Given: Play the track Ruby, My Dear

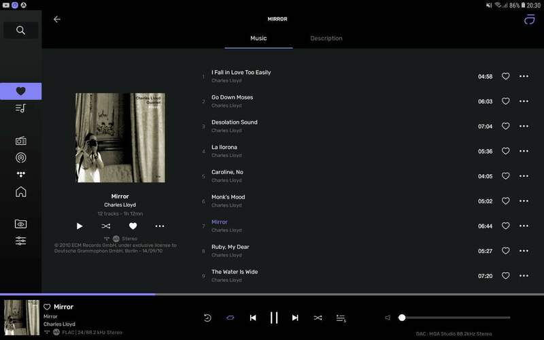Looking at the screenshot, I should (230, 247).
